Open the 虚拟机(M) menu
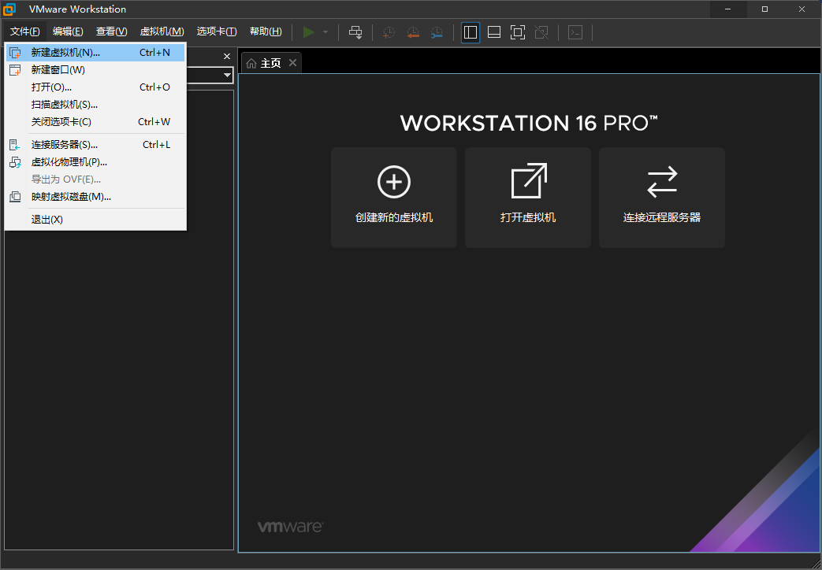 162,31
